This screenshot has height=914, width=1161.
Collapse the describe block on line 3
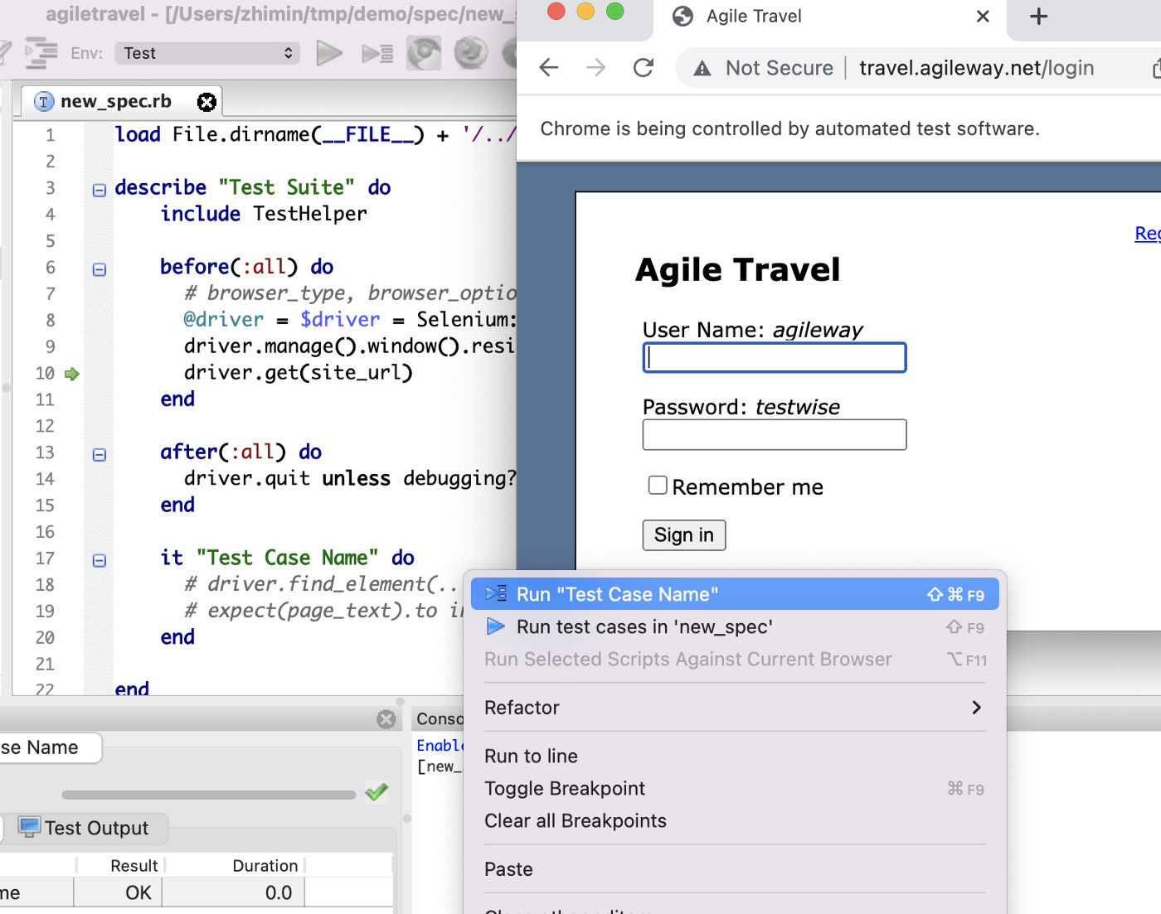(100, 190)
